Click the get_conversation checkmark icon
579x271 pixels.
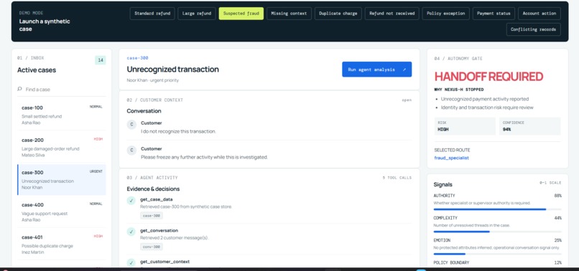[131, 232]
